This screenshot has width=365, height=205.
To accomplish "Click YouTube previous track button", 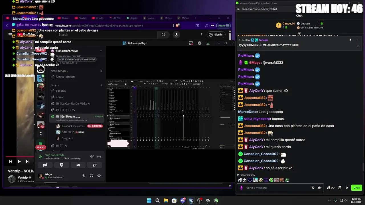I will [x=11, y=161].
